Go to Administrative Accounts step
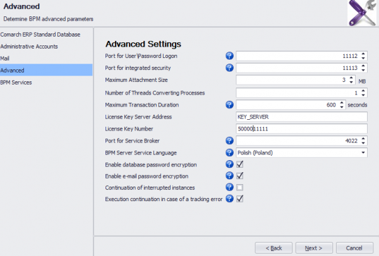 tap(46, 46)
